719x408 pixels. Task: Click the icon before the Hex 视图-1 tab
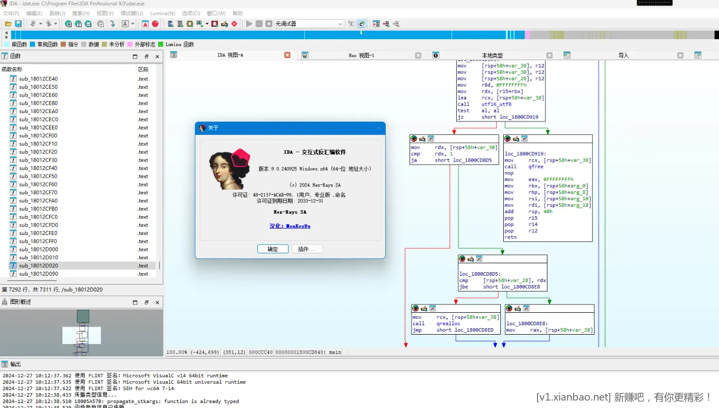coord(305,55)
